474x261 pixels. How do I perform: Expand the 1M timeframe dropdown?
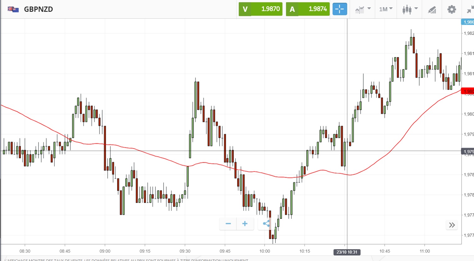(386, 9)
